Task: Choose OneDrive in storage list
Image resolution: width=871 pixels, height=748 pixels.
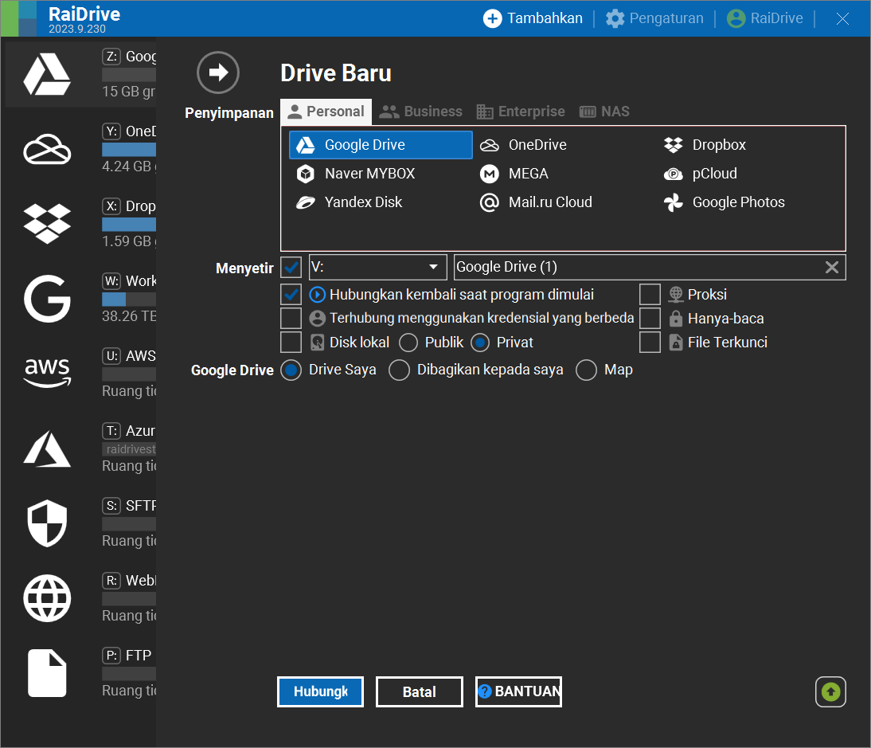Action: click(x=564, y=145)
